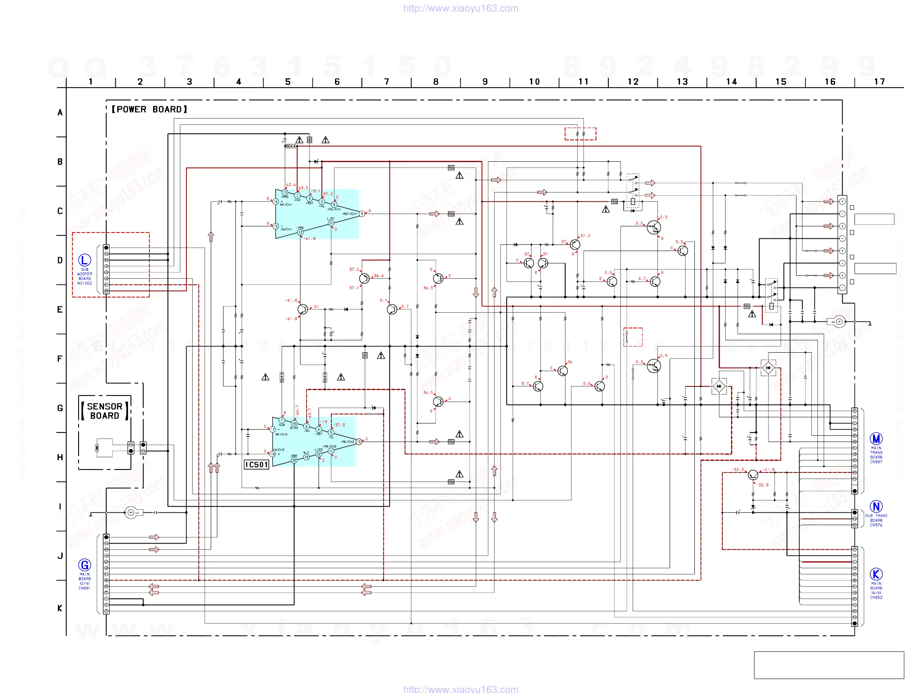The image size is (922, 693).
Task: Click the fan motor symbol beside row I
Action: pyautogui.click(x=133, y=513)
